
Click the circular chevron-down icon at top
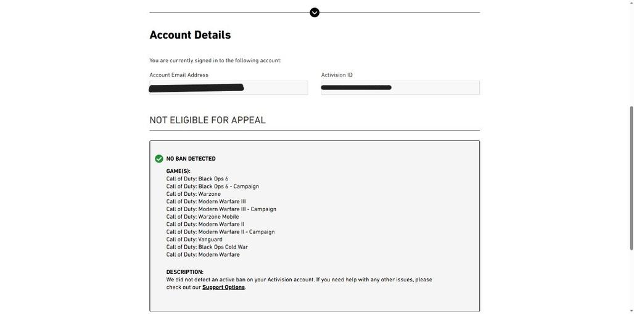point(315,12)
